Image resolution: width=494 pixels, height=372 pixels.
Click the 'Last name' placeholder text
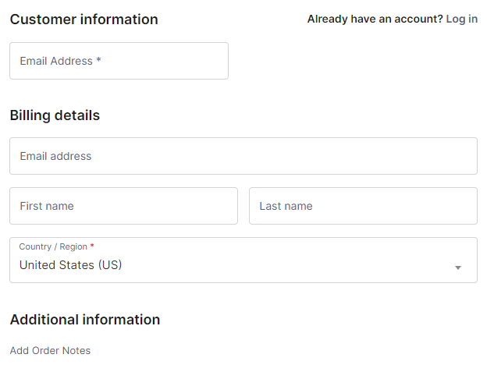(286, 206)
